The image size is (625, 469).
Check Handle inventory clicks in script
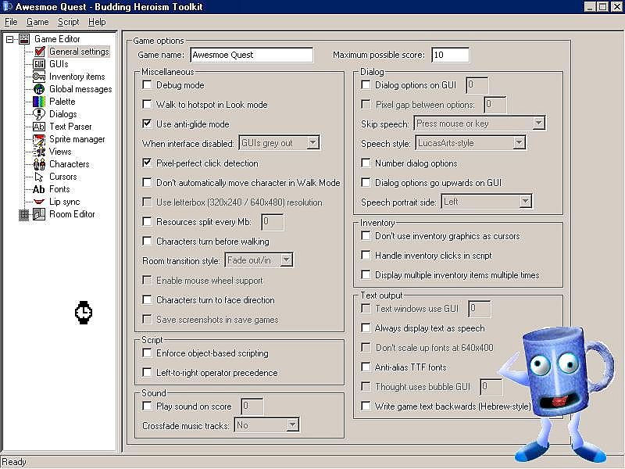pos(366,256)
